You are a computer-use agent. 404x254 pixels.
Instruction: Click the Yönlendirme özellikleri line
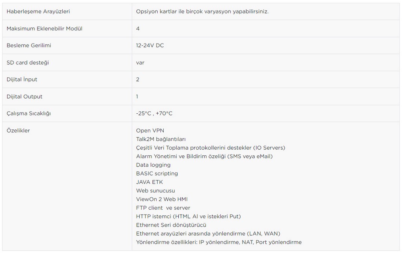pyautogui.click(x=219, y=242)
